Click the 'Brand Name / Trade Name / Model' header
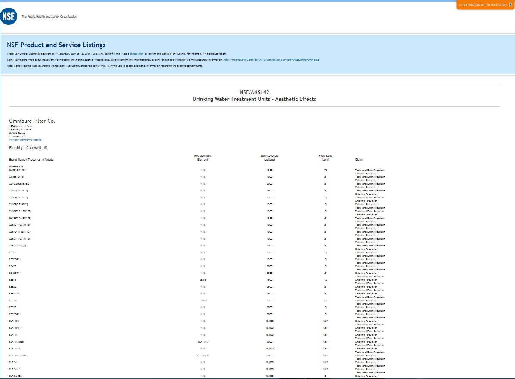The image size is (515, 379). 31,159
